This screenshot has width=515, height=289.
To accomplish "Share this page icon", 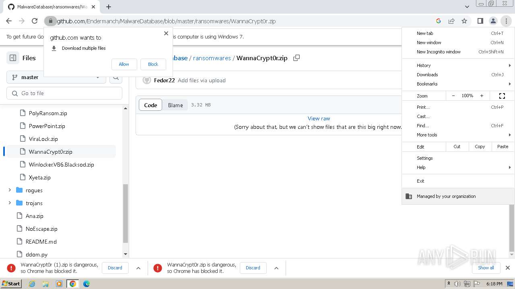I will tap(451, 21).
